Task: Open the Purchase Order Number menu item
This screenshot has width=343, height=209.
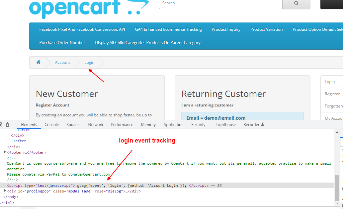Action: (62, 43)
